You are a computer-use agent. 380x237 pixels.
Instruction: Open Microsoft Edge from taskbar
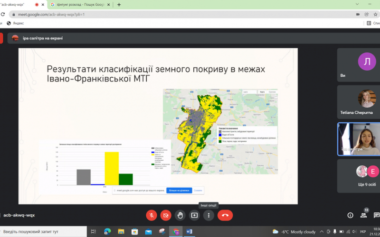[107, 232]
